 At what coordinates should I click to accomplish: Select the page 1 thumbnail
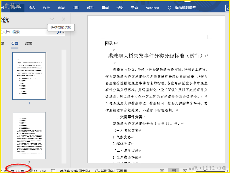(29, 76)
